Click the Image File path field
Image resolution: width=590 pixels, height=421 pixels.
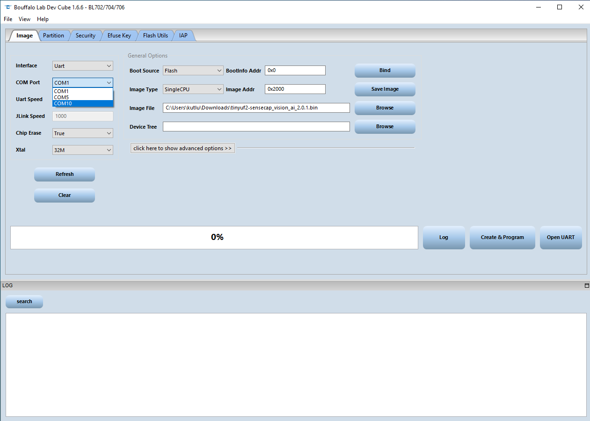[256, 108]
